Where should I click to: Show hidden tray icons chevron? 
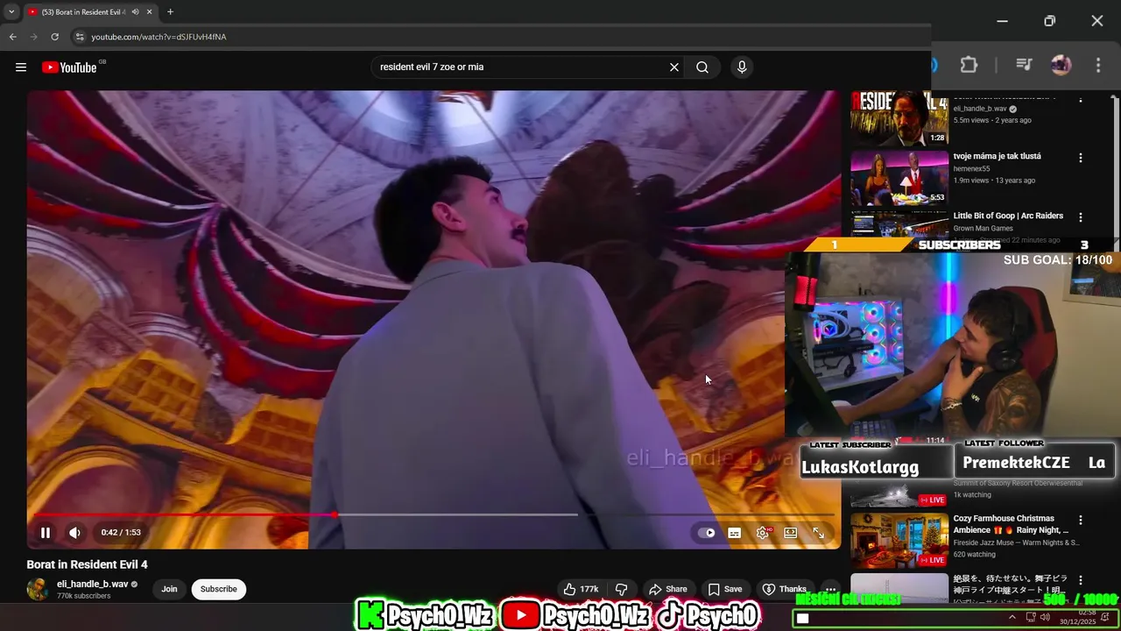pyautogui.click(x=1012, y=618)
